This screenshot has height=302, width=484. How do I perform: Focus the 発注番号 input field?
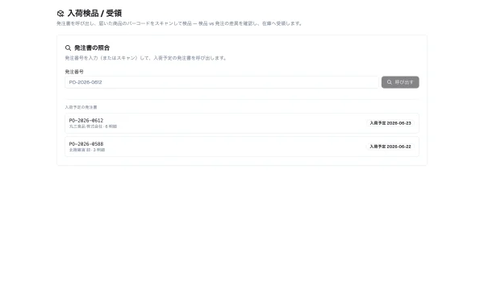222,82
